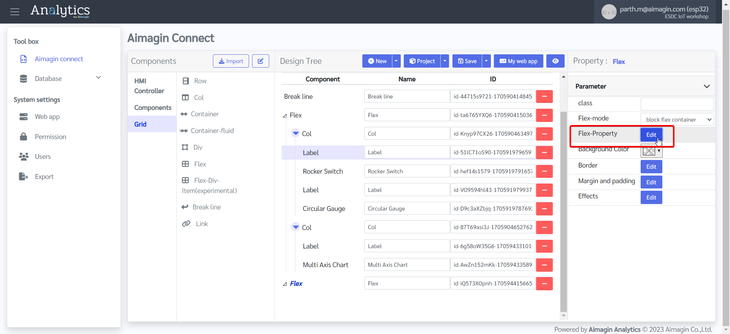Viewport: 730px width, 334px height.
Task: Click the Database stack icon
Action: tap(24, 79)
